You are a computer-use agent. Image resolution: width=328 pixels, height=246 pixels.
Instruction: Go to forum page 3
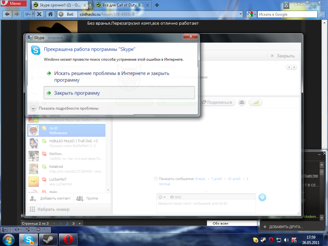[73, 223]
